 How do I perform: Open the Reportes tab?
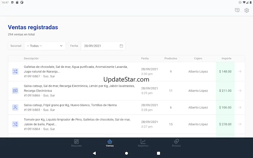coord(143,143)
